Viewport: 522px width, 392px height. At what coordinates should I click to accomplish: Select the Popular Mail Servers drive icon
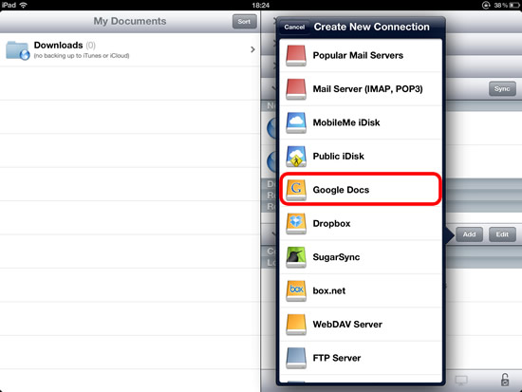296,55
